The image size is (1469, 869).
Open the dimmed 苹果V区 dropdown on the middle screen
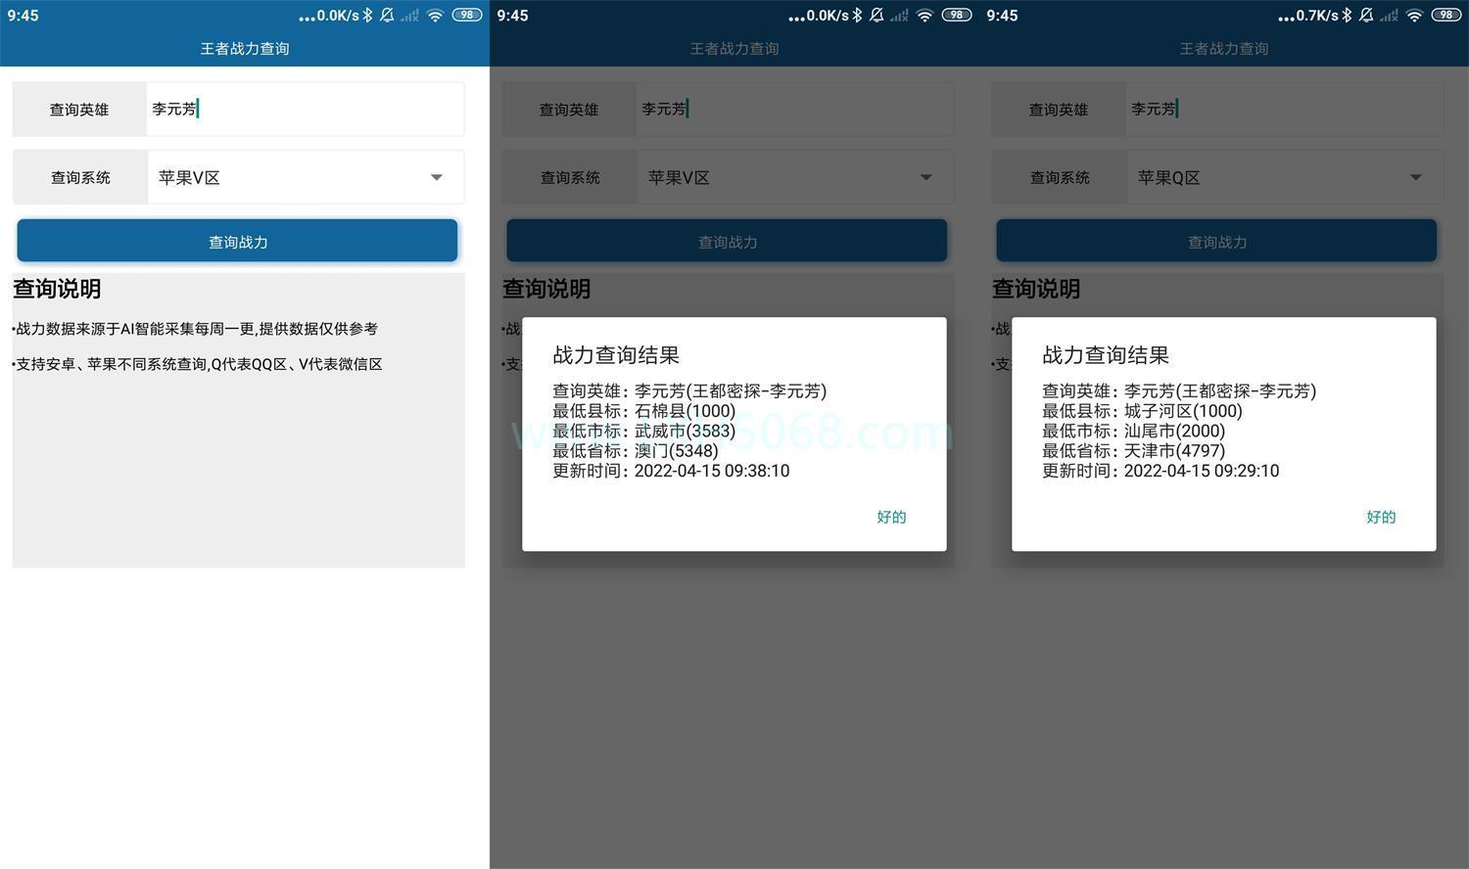coord(795,177)
